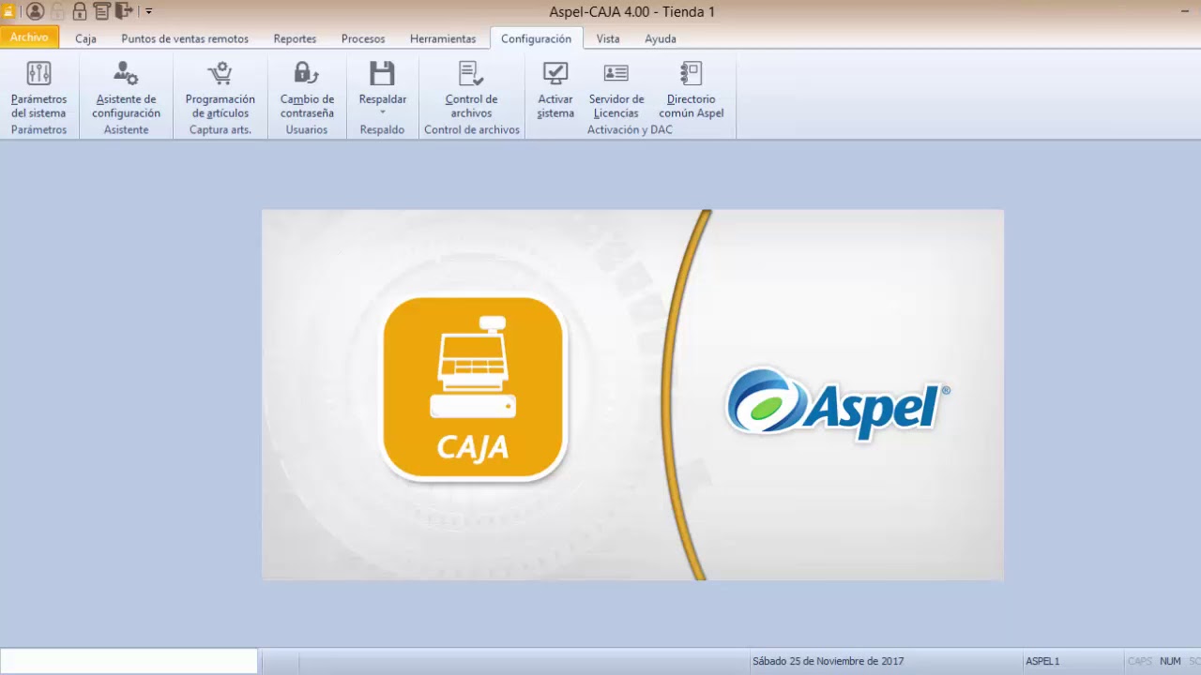Click the greyed-out padlock icon in quick access toolbar

click(x=57, y=11)
